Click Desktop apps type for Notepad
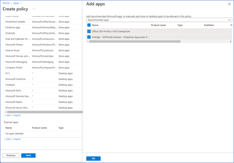 click(65, 85)
